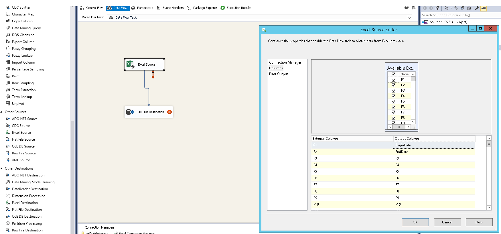501x234 pixels.
Task: Uncheck the F8 available column checkbox
Action: [x=393, y=118]
